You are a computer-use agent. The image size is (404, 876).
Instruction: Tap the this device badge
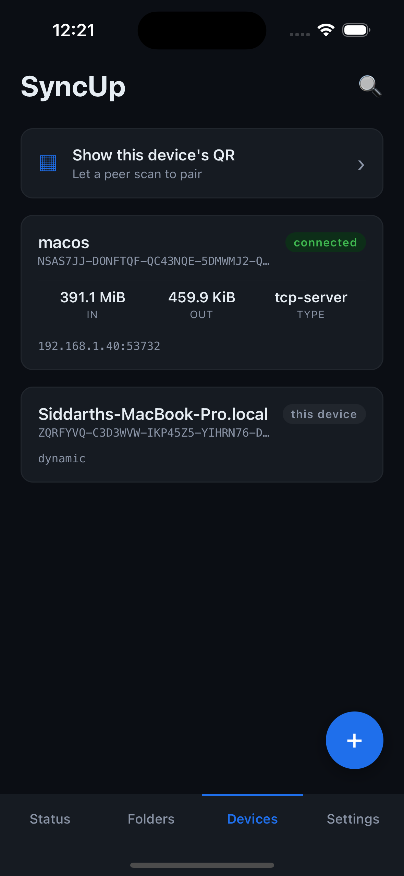click(x=324, y=414)
